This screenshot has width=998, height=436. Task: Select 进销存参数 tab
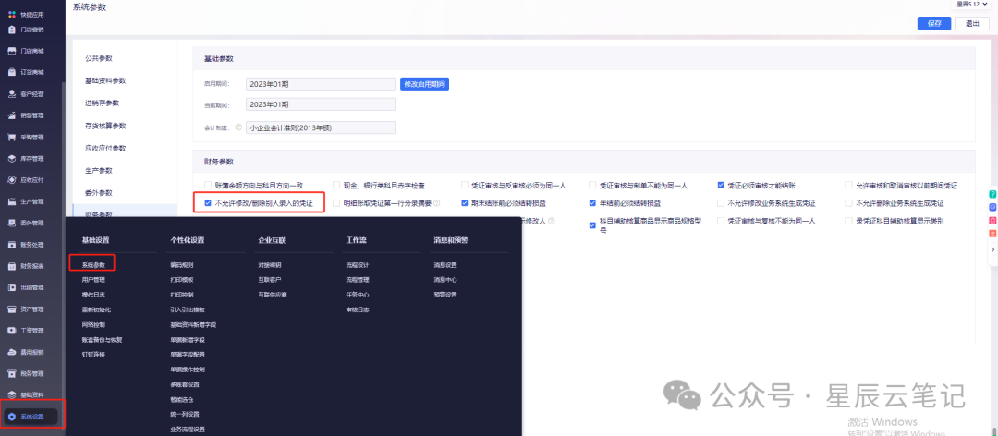pyautogui.click(x=102, y=103)
